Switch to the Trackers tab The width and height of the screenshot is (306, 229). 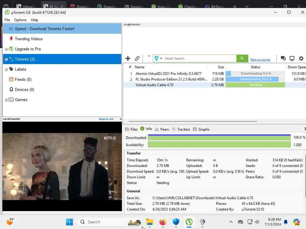(181, 129)
